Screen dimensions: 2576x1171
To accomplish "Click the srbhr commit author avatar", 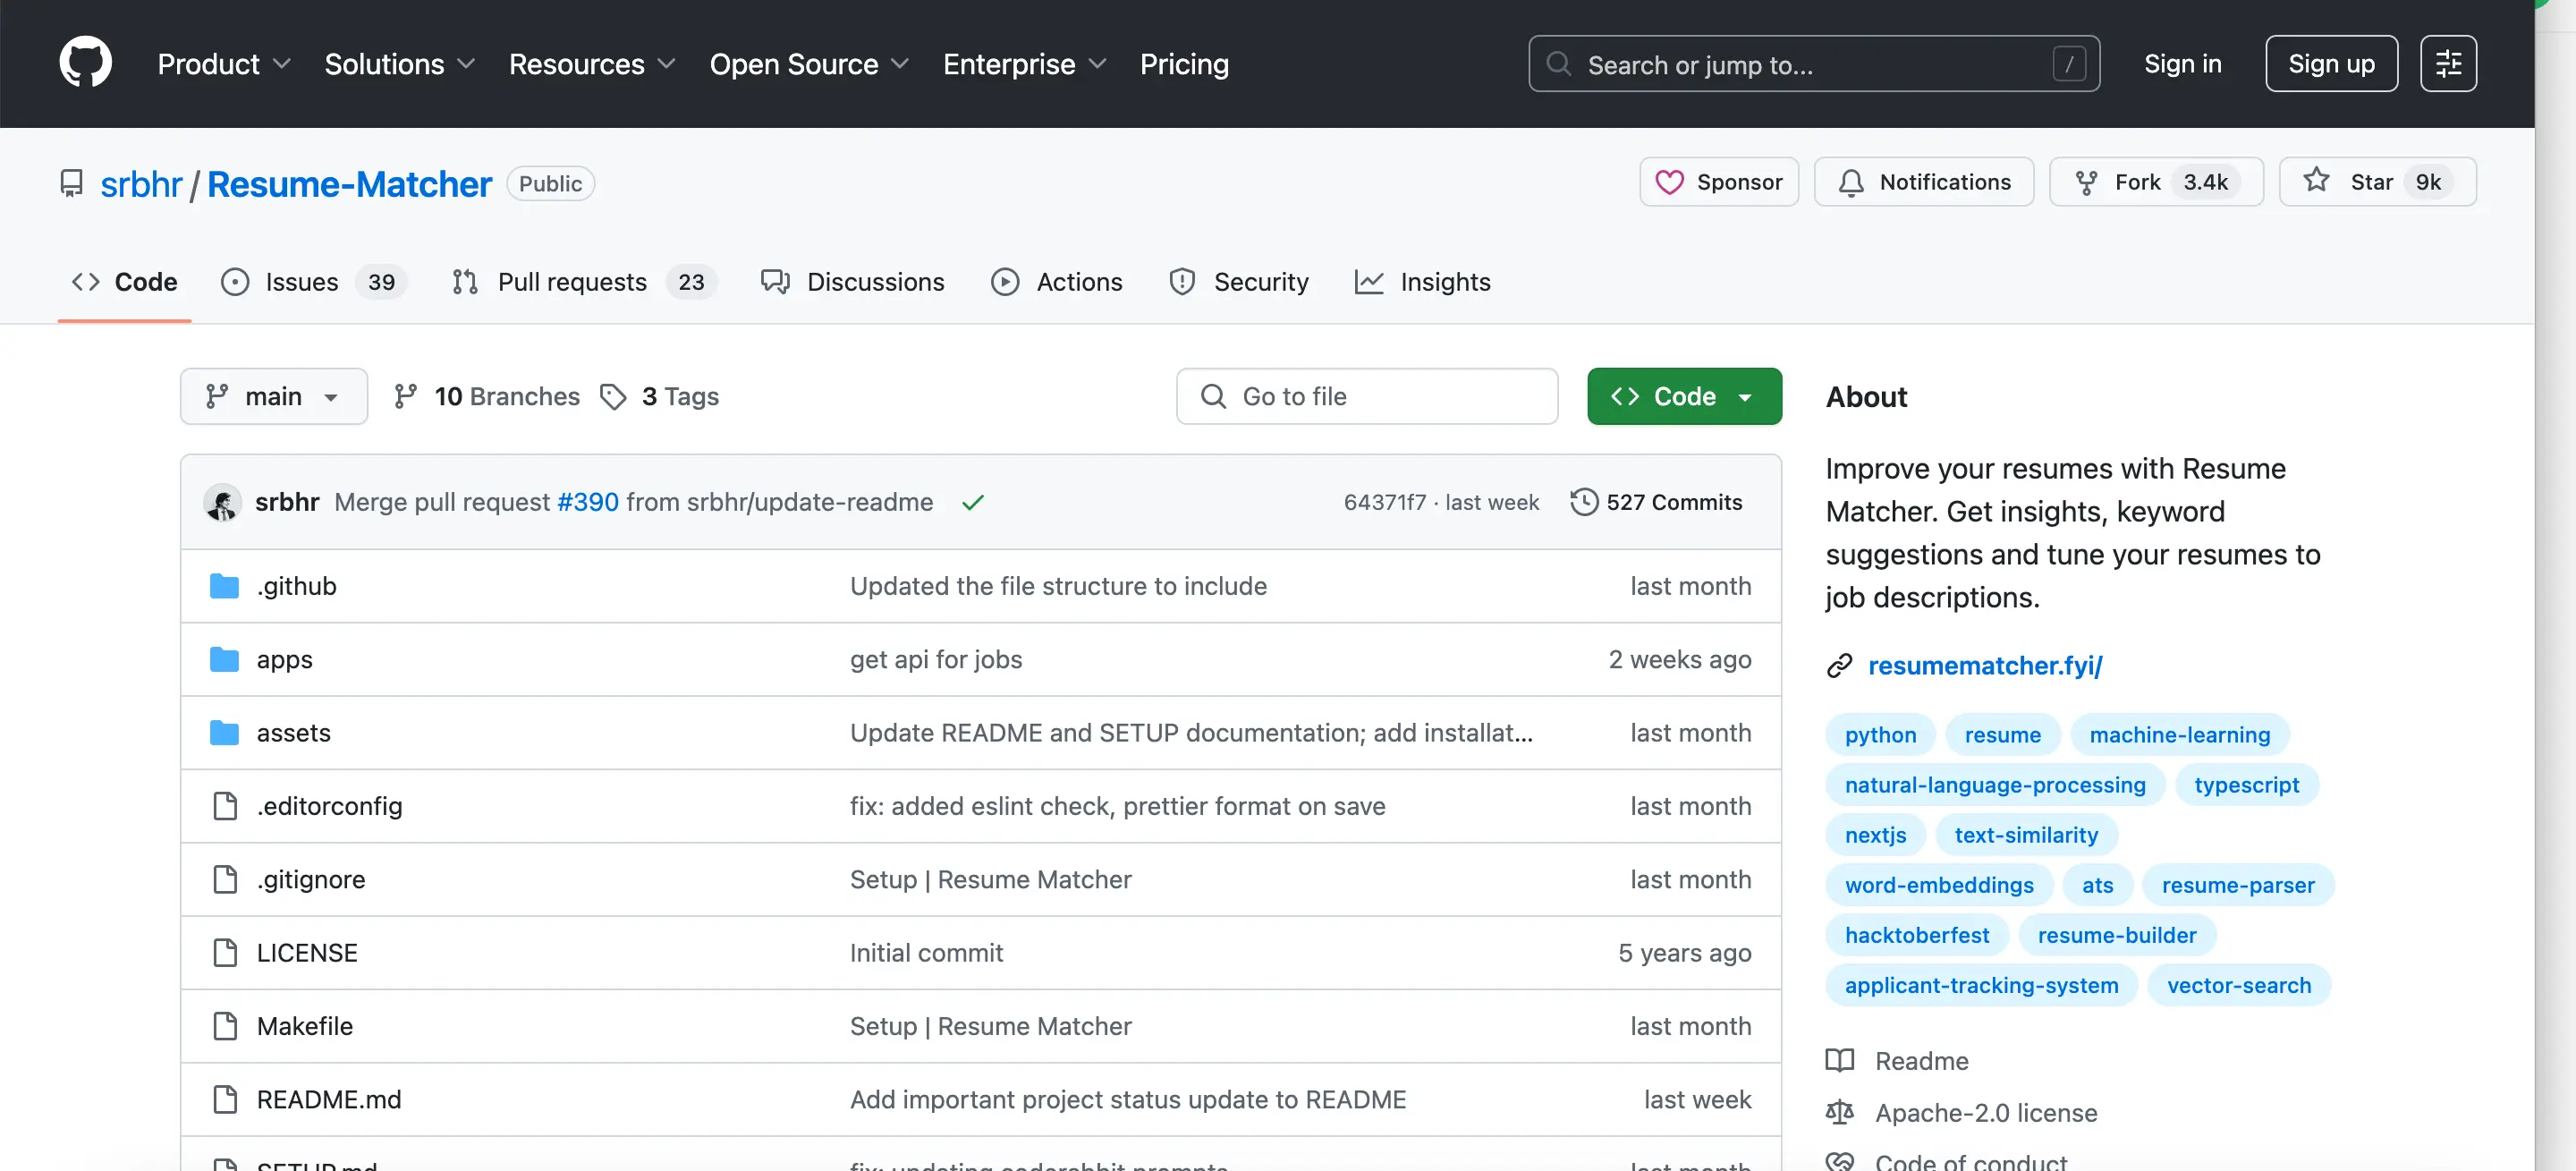I will [x=222, y=502].
